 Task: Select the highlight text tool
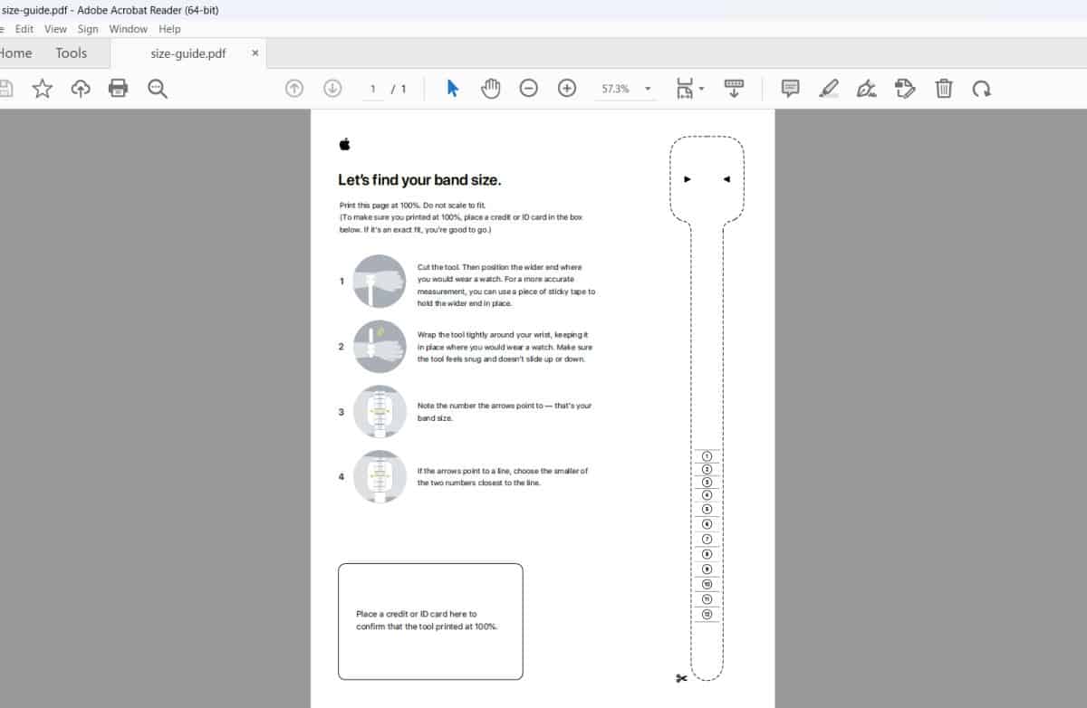(828, 89)
